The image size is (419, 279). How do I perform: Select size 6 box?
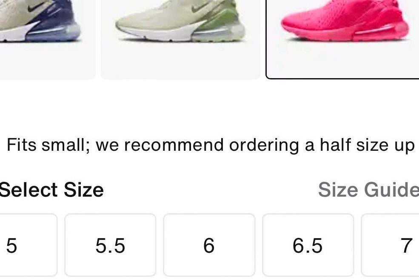point(209,245)
